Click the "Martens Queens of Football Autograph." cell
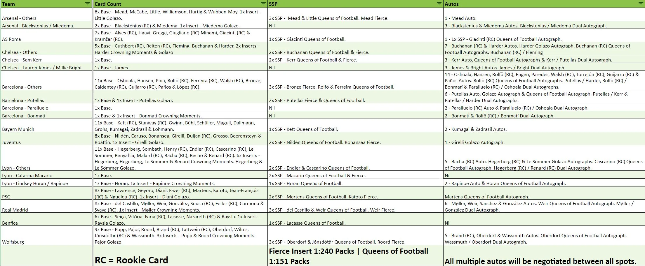 point(544,193)
